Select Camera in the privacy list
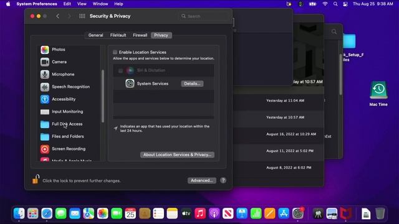399x224 pixels. tap(69, 62)
